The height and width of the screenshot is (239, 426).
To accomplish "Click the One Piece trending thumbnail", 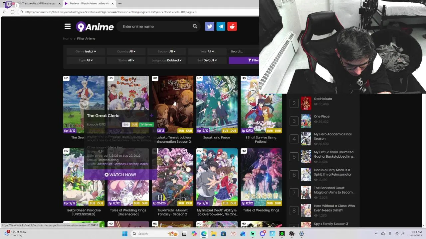I will pyautogui.click(x=306, y=121).
